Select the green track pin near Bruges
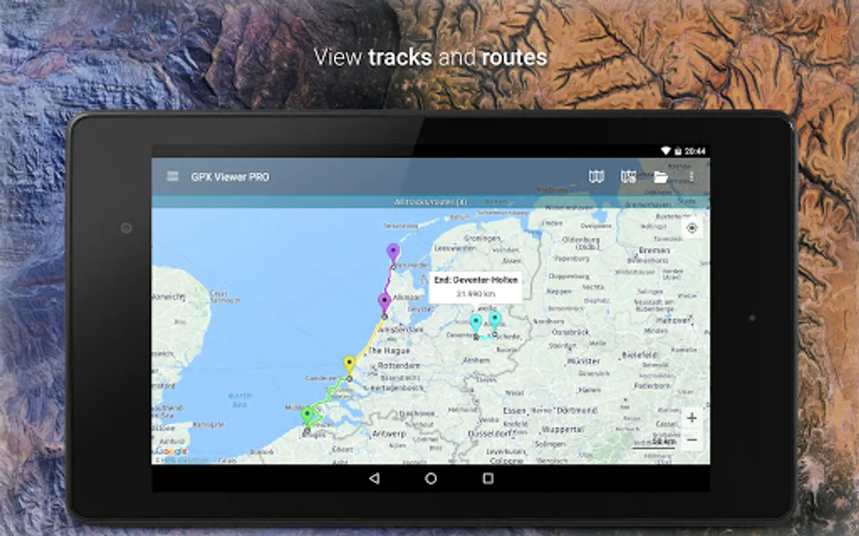This screenshot has width=859, height=536. click(307, 416)
